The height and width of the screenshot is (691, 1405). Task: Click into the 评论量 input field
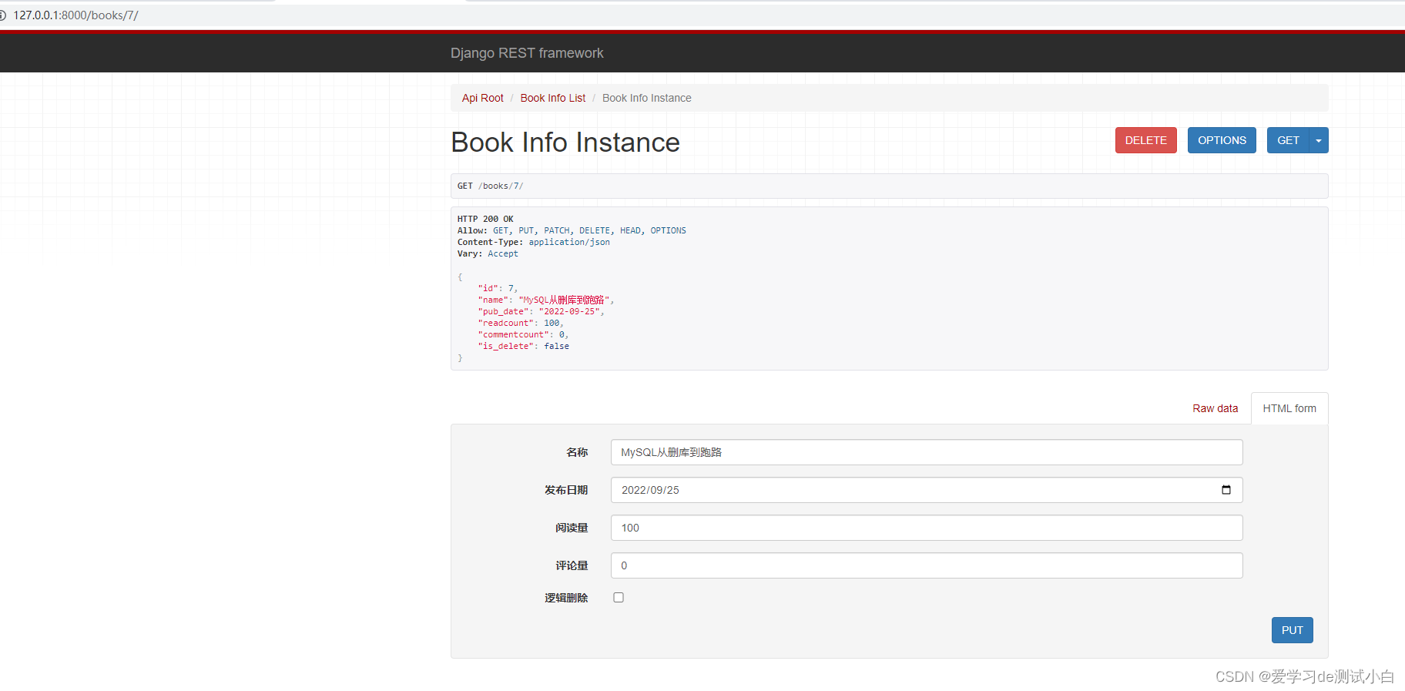[927, 565]
